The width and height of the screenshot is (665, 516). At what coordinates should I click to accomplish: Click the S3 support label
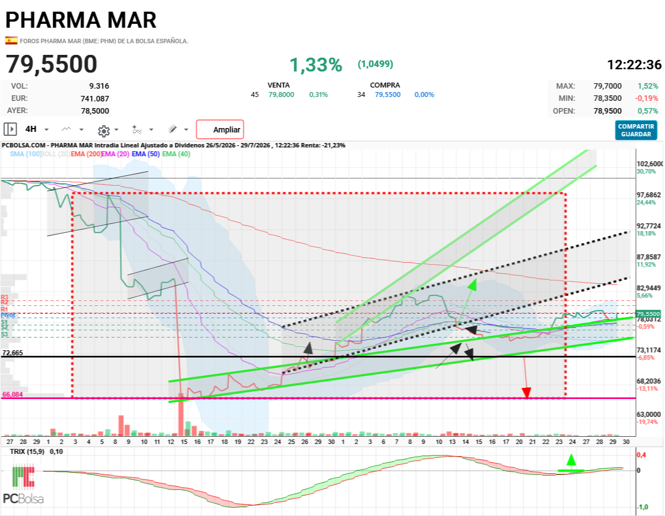[x=4, y=334]
